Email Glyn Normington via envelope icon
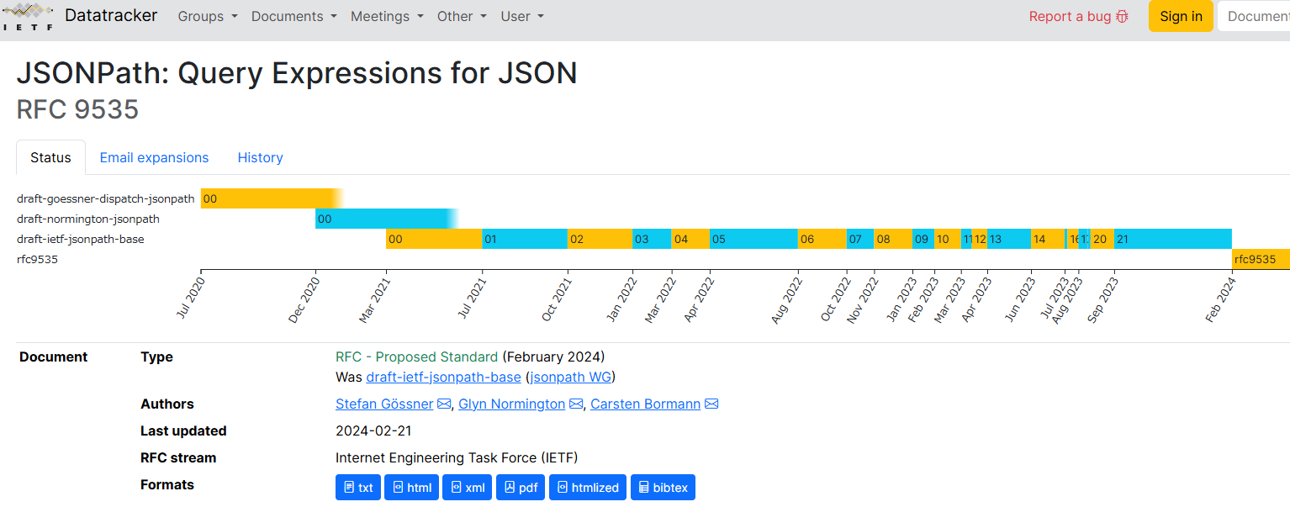The width and height of the screenshot is (1290, 507). [576, 404]
